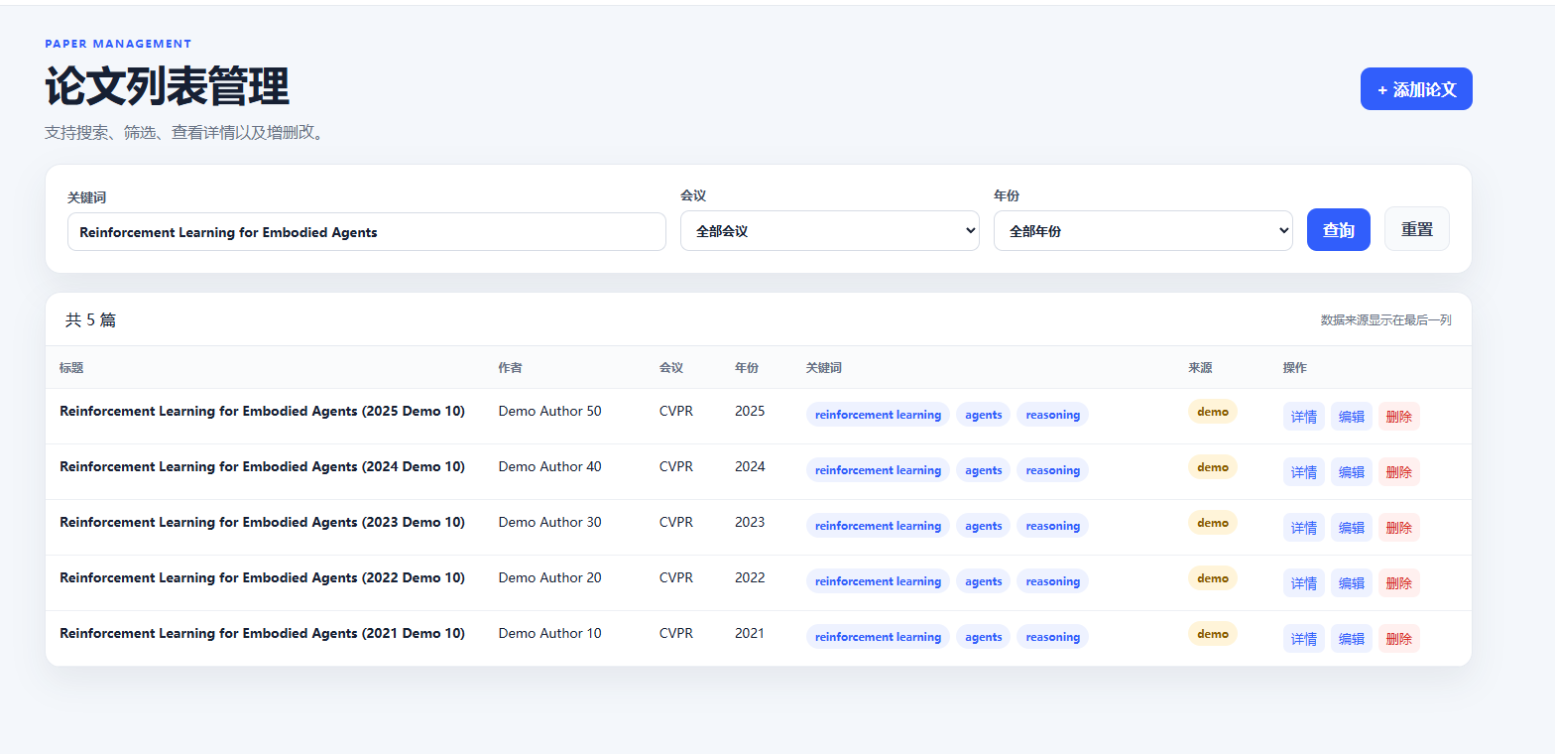The width and height of the screenshot is (1555, 754).
Task: Select the author Demo Author 50
Action: (x=549, y=411)
